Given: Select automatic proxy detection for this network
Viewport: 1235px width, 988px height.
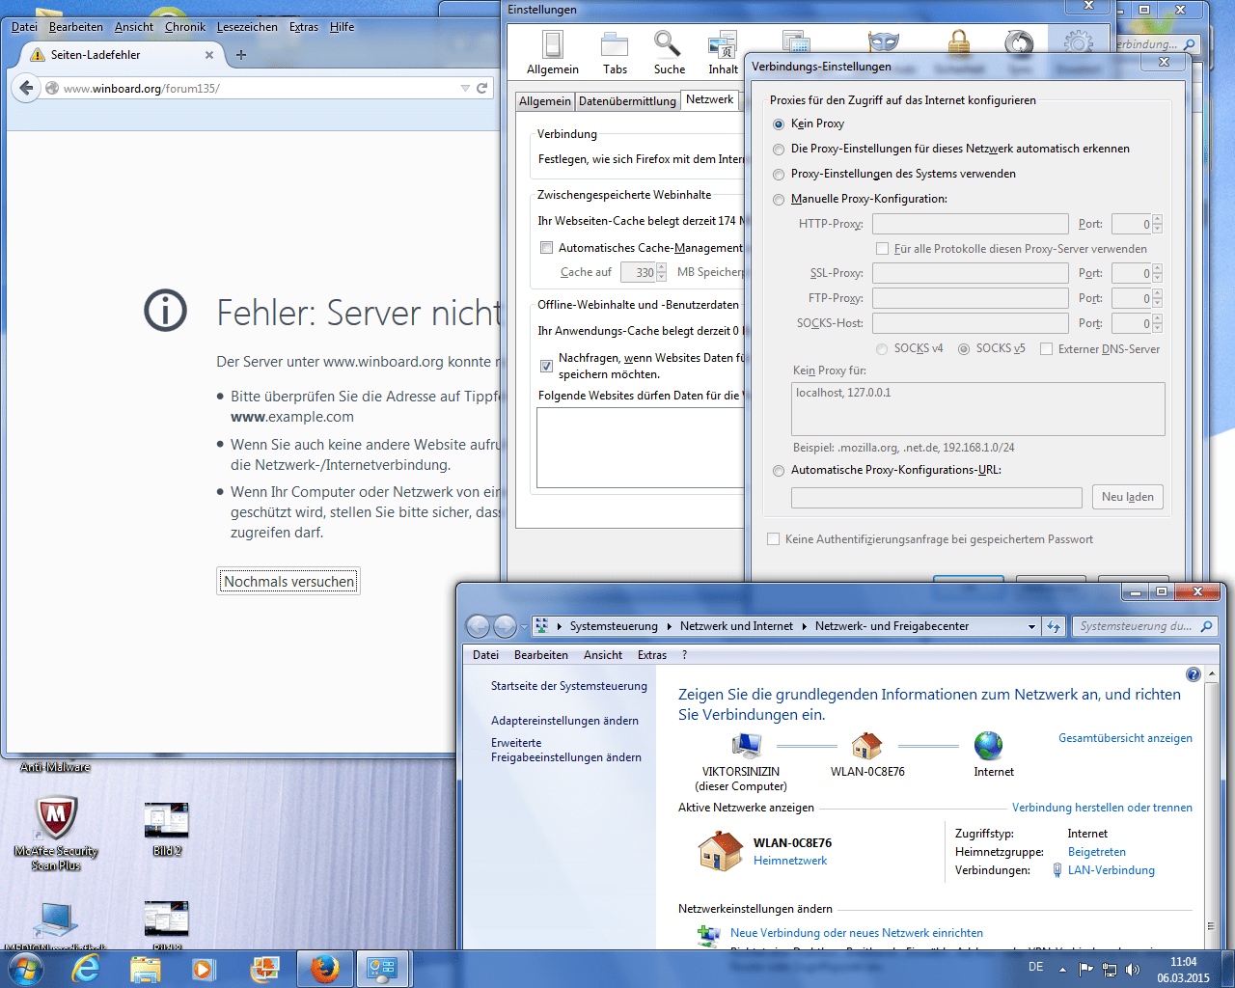Looking at the screenshot, I should click(779, 150).
